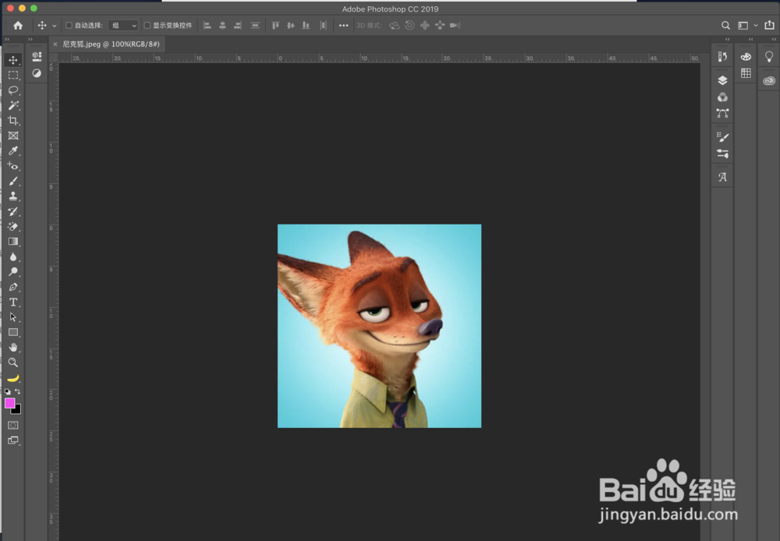Screen dimensions: 780x541
Task: Go to the Home screen
Action: tap(18, 26)
